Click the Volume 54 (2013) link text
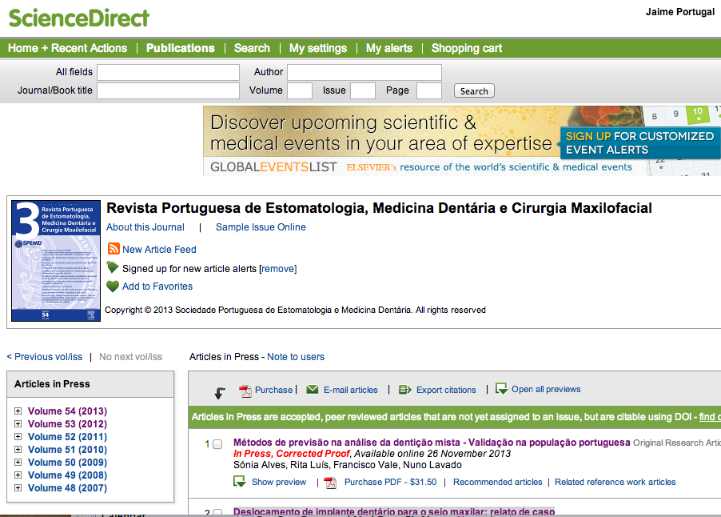 click(67, 411)
